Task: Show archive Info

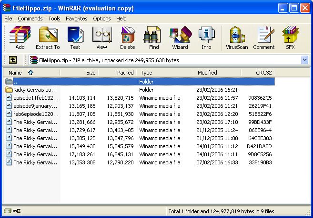Action: pos(206,38)
